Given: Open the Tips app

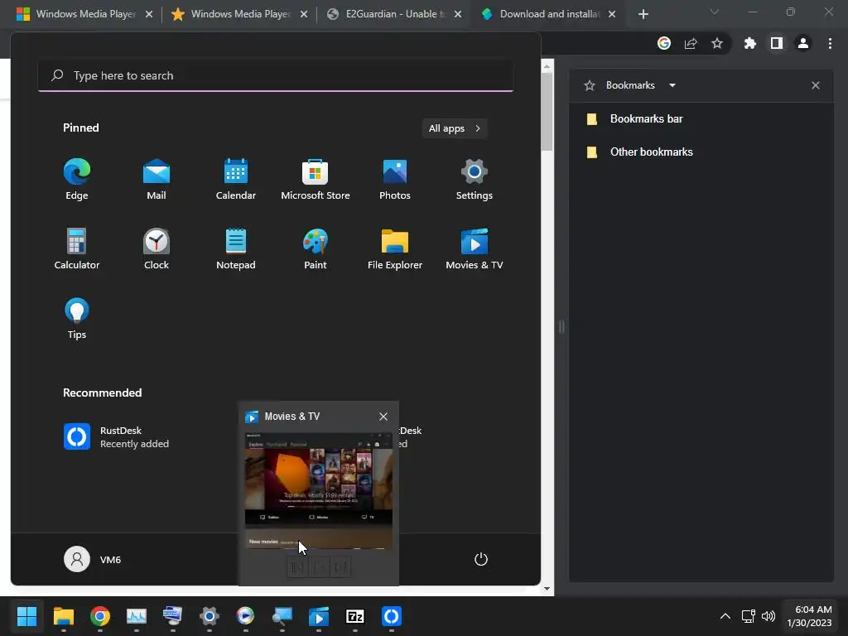Looking at the screenshot, I should [77, 319].
